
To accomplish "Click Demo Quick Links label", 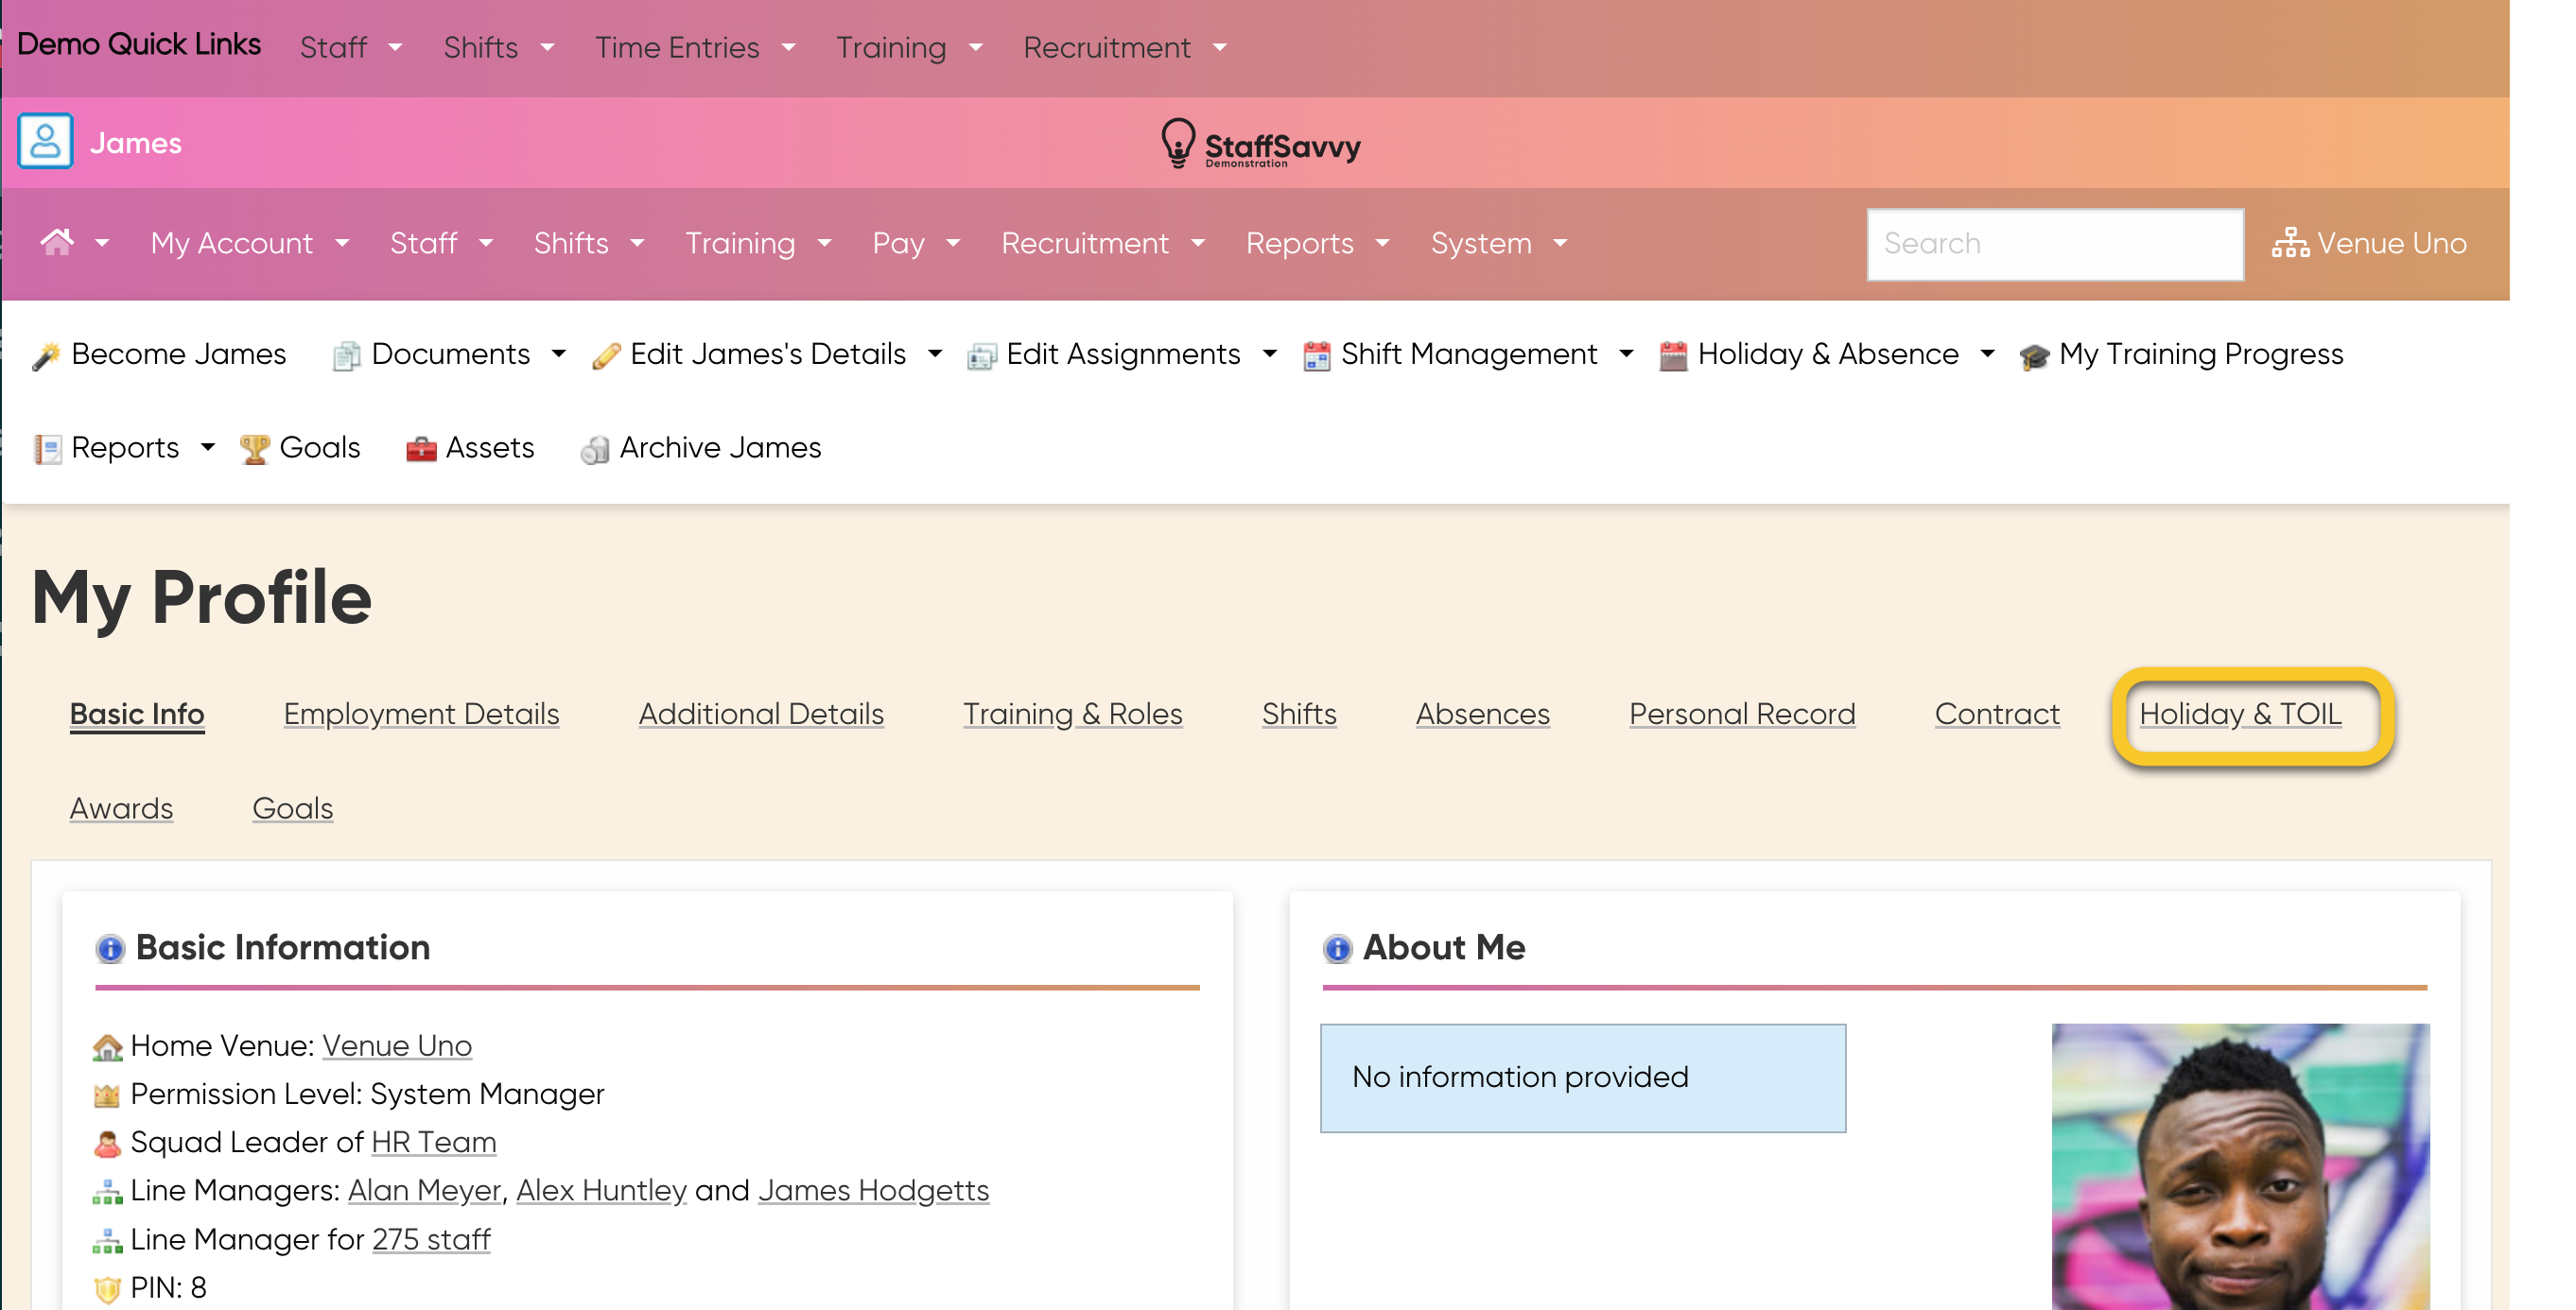I will pyautogui.click(x=139, y=44).
